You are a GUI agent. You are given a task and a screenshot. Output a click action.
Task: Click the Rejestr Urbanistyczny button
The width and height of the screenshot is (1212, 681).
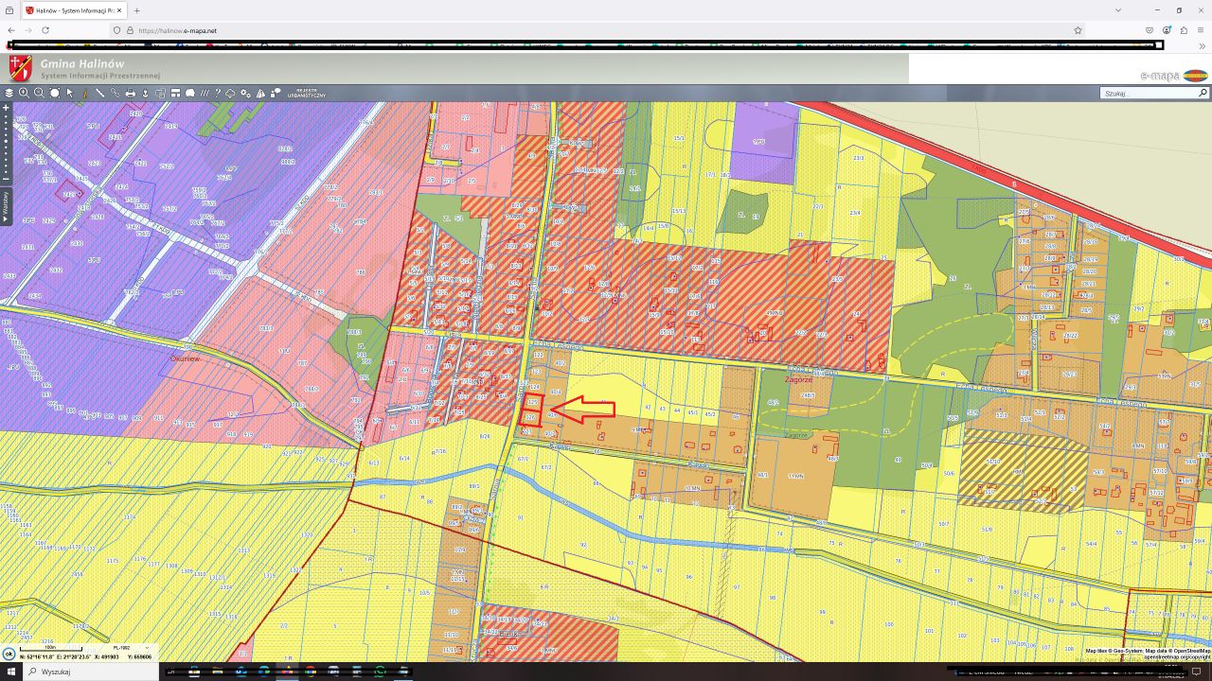pos(305,94)
